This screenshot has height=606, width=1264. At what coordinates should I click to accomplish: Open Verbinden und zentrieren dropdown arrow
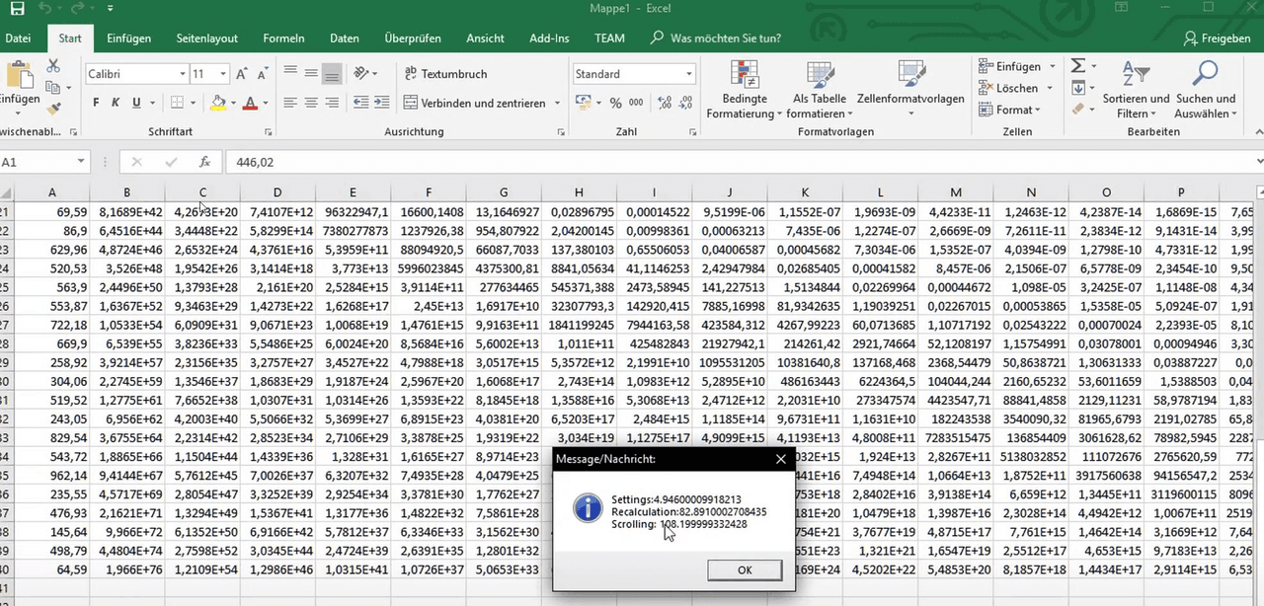tap(557, 103)
